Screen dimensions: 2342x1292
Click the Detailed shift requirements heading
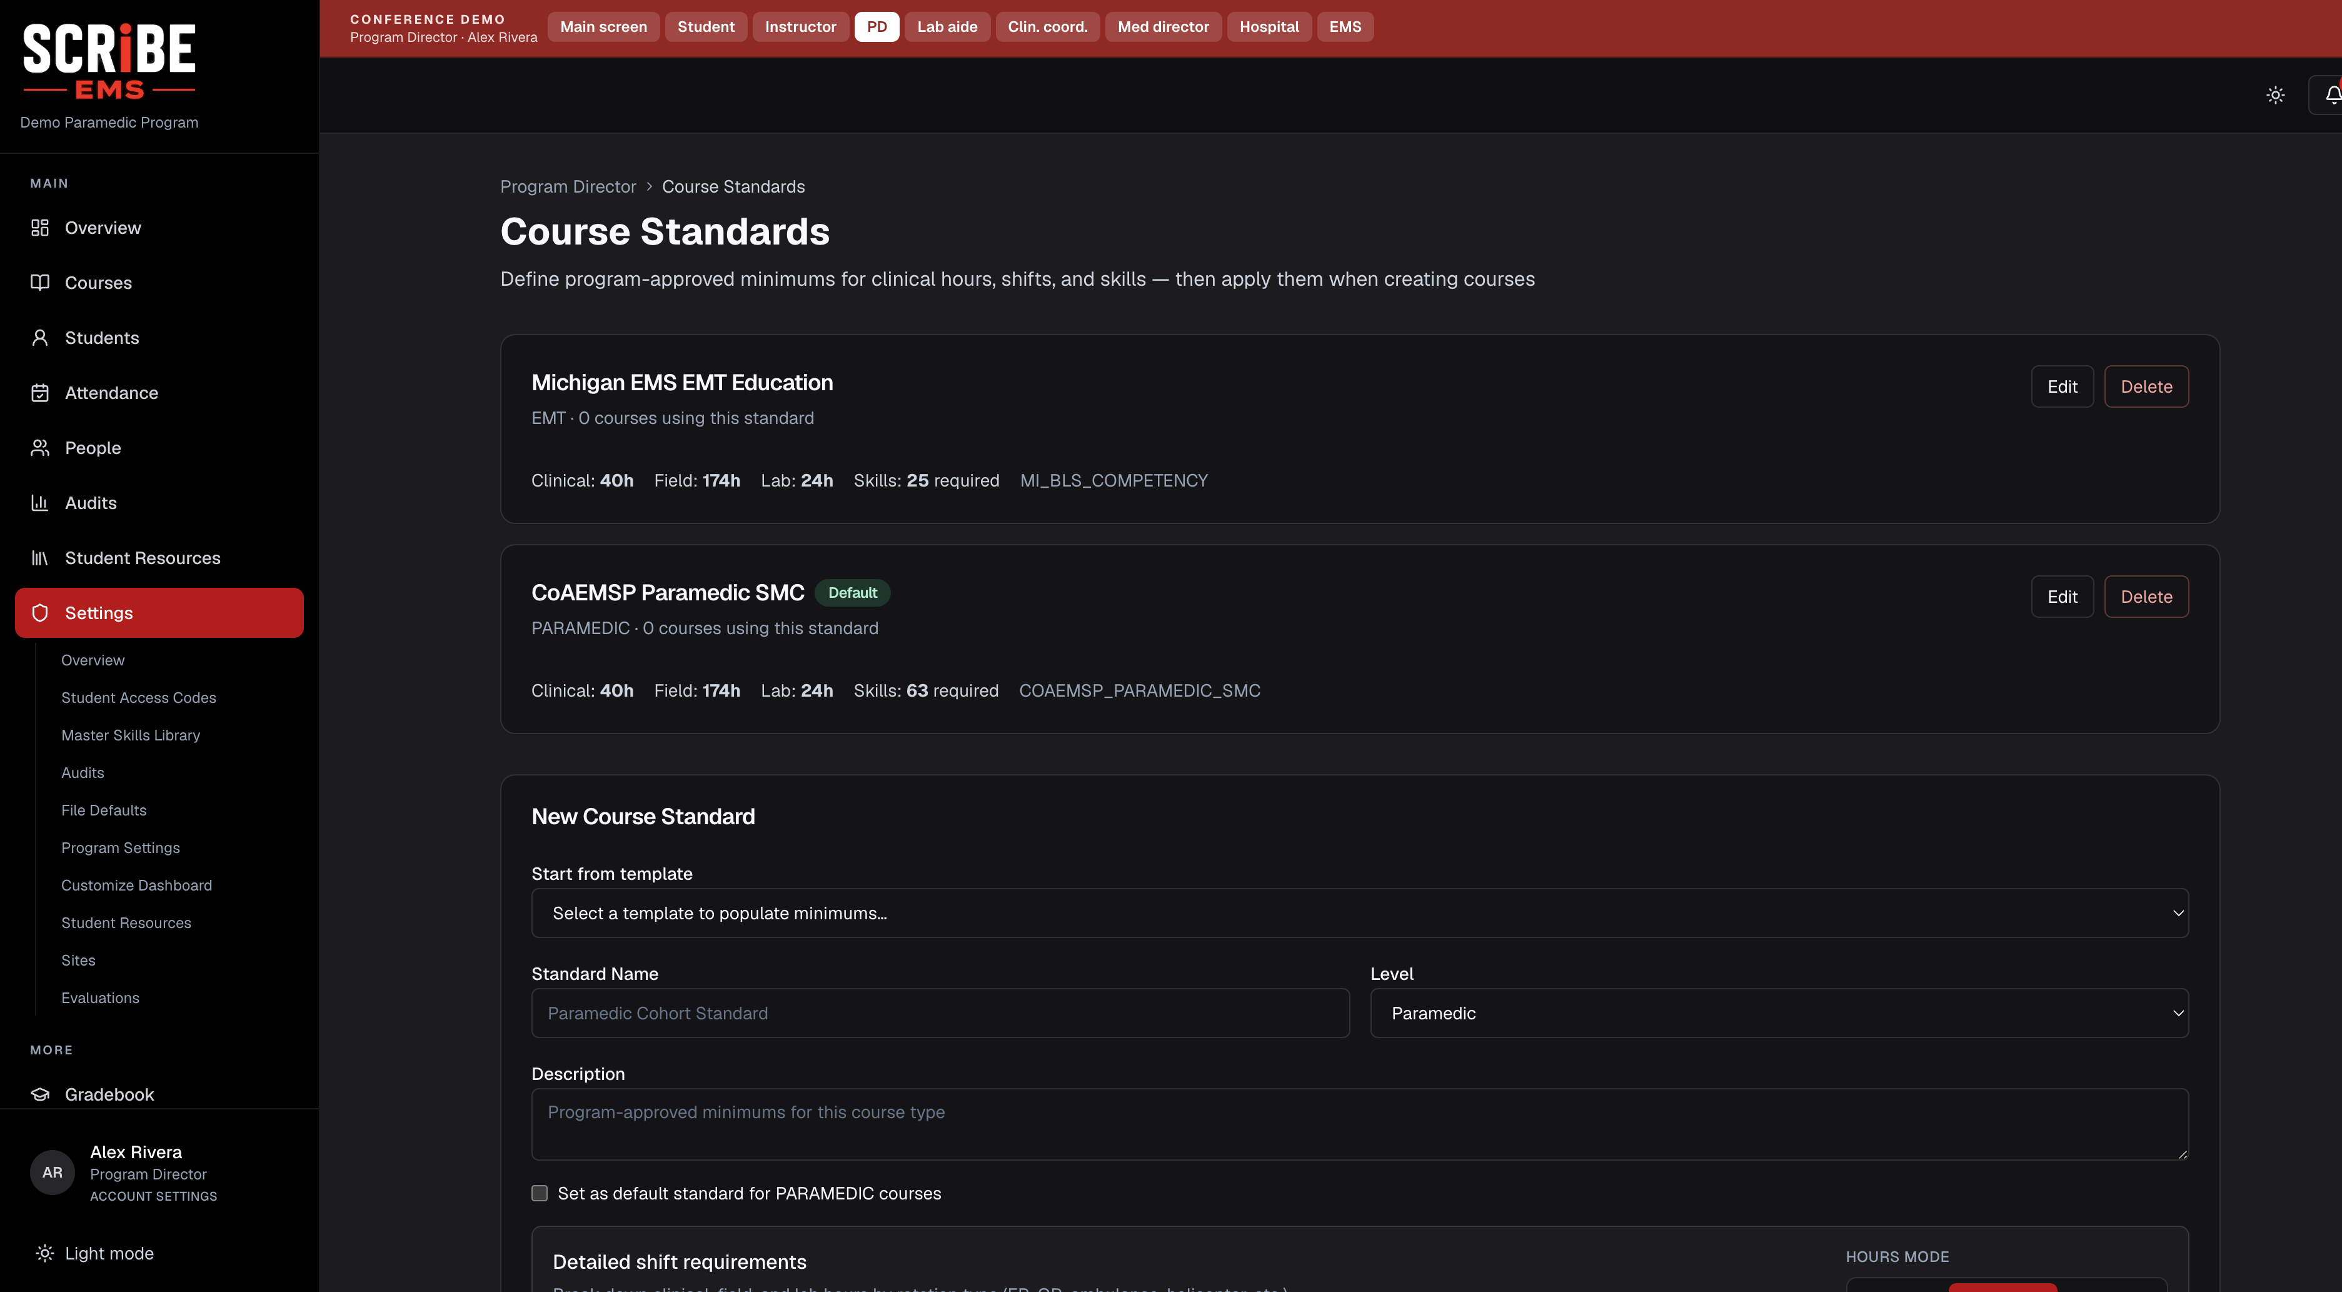pos(679,1262)
